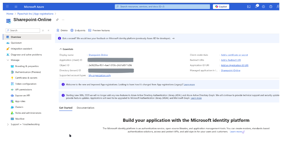Collapse the Manage section
The width and height of the screenshot is (282, 141).
8,60
